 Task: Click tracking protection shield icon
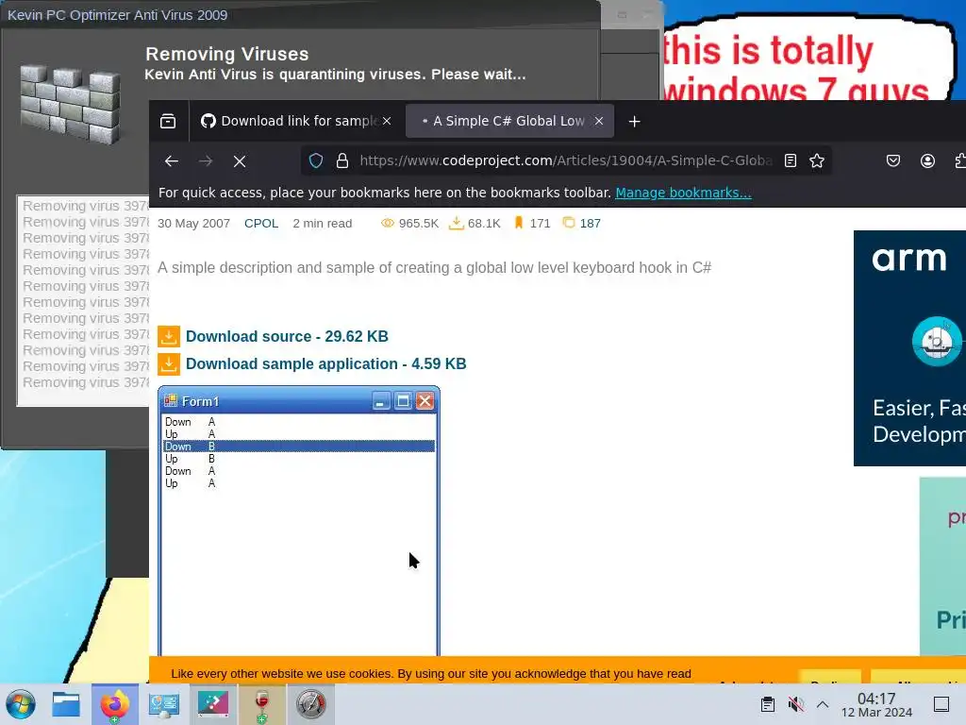pos(316,160)
